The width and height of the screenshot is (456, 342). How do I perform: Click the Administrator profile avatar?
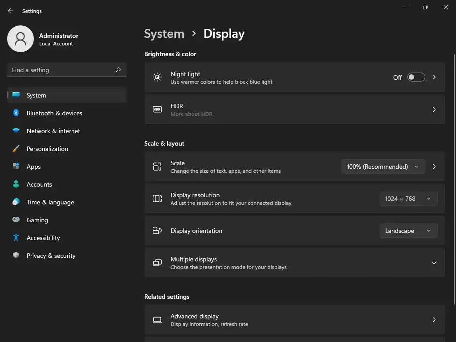tap(20, 39)
